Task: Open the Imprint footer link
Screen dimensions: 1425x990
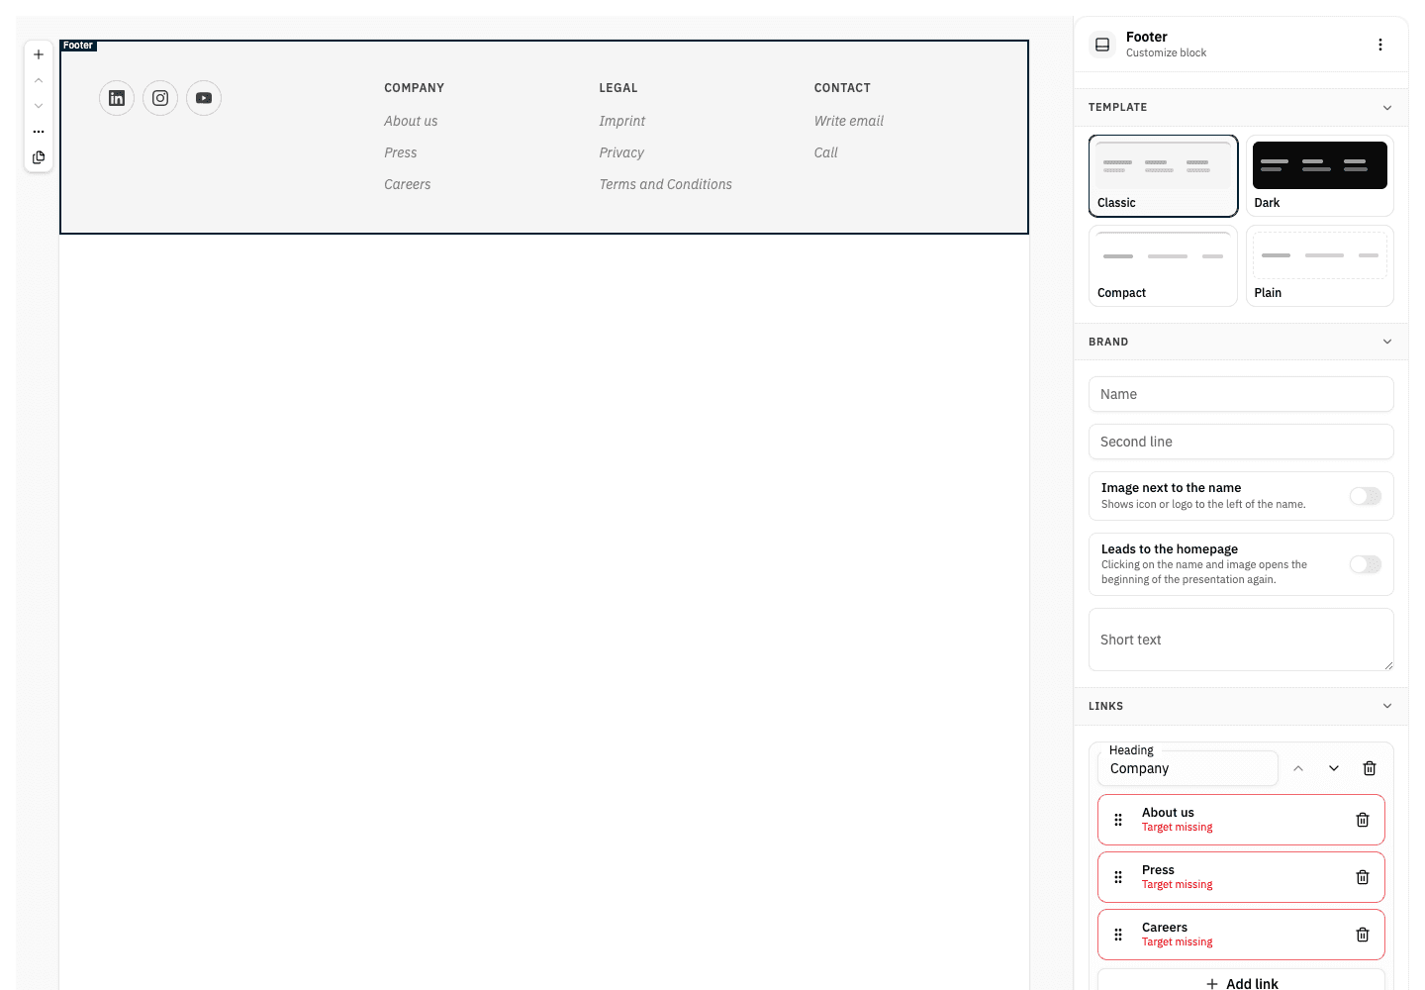Action: (621, 121)
